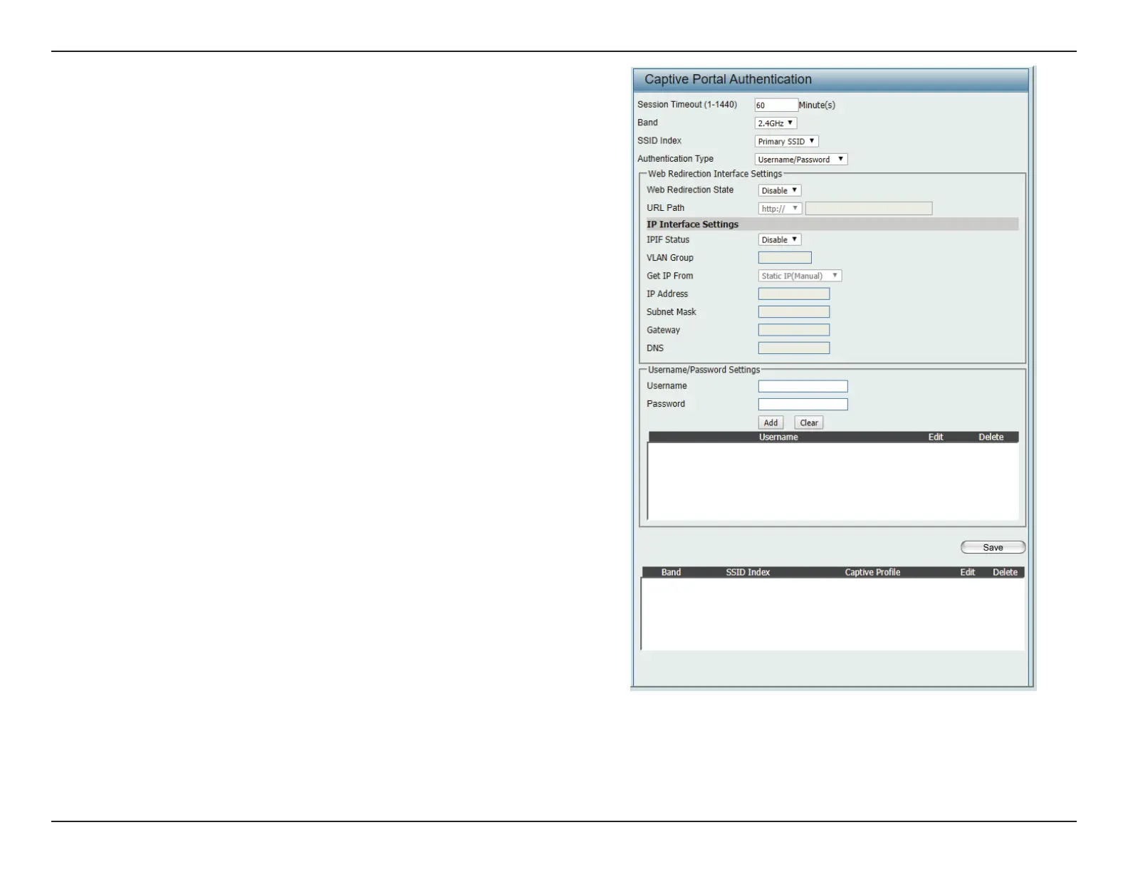Click the Band column header in profile table
The image size is (1128, 872).
pyautogui.click(x=671, y=572)
